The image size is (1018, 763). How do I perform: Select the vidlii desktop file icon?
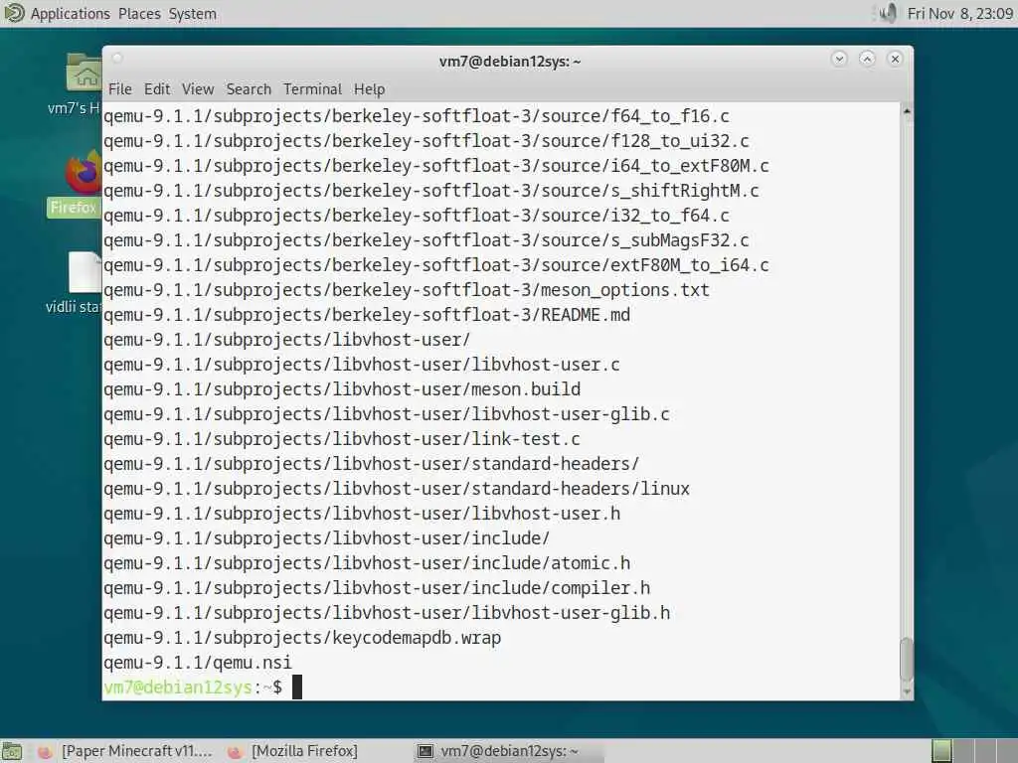pos(85,272)
